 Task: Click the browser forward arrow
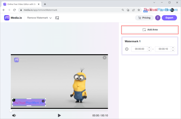coord(9,10)
